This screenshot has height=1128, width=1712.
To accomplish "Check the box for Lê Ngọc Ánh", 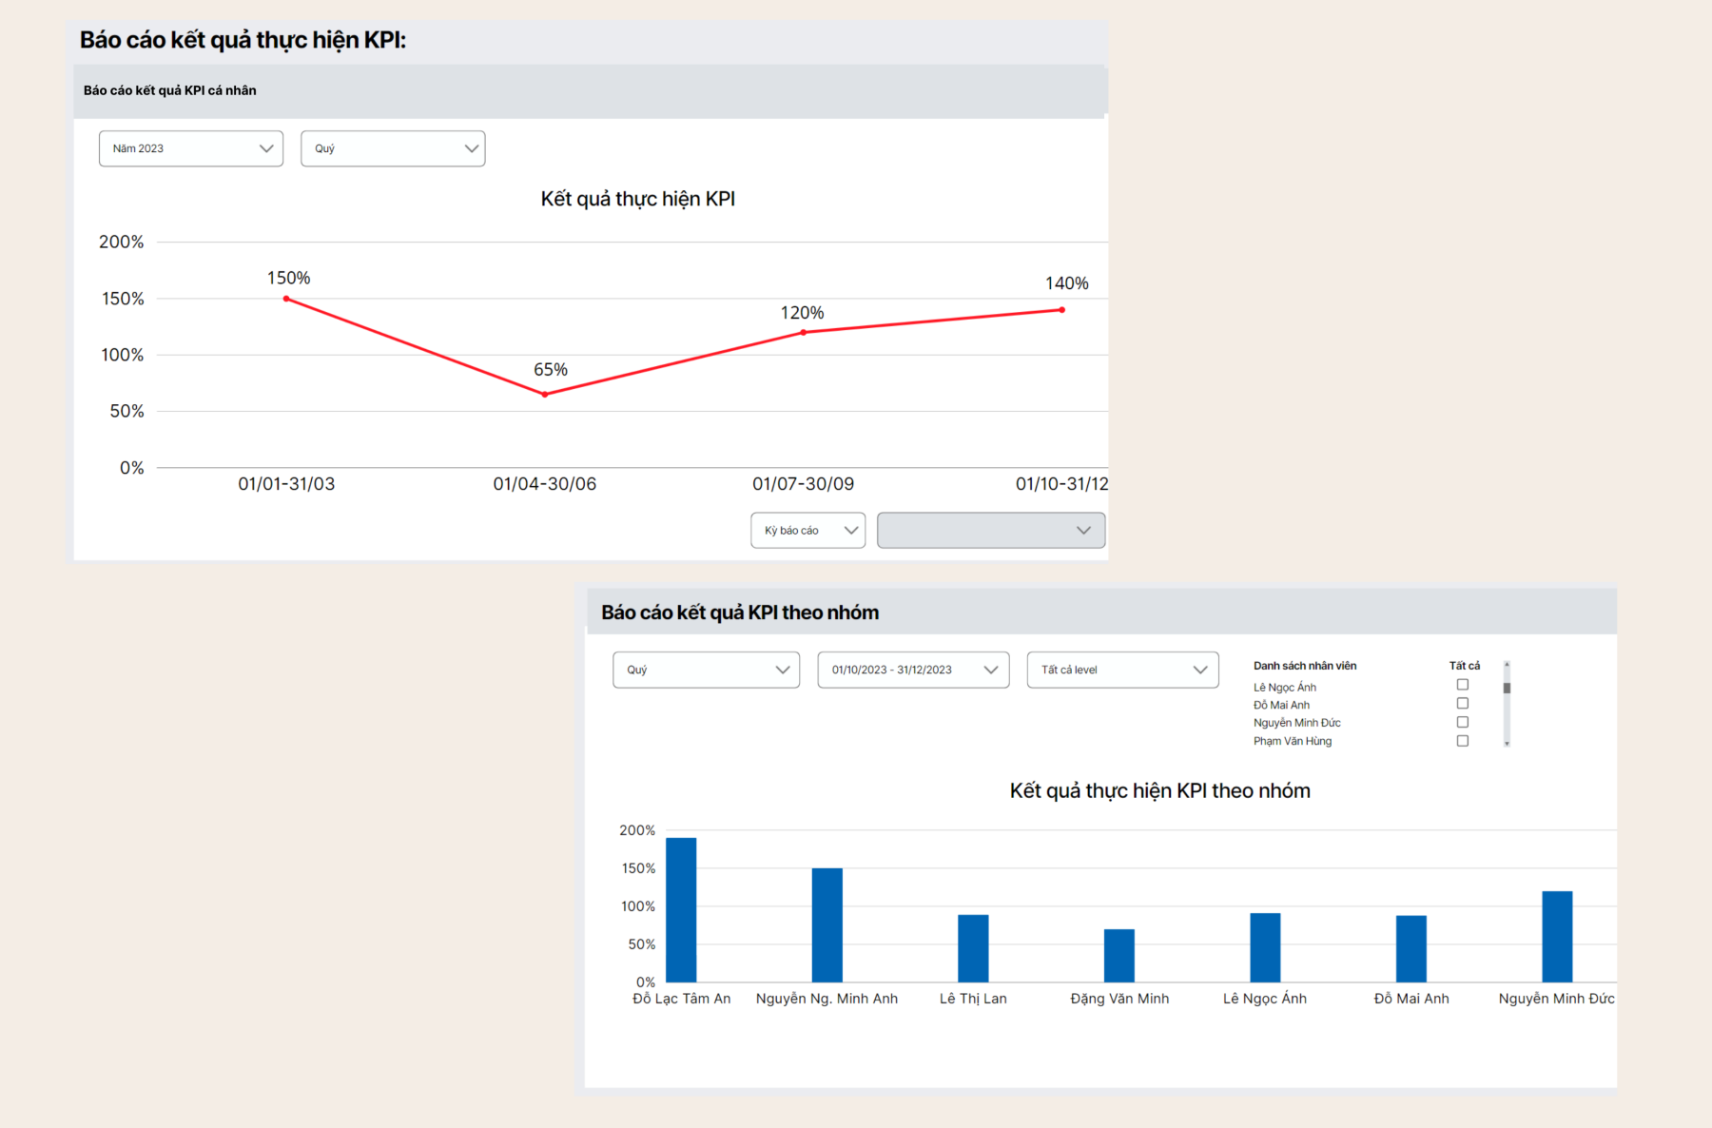I will click(x=1463, y=685).
